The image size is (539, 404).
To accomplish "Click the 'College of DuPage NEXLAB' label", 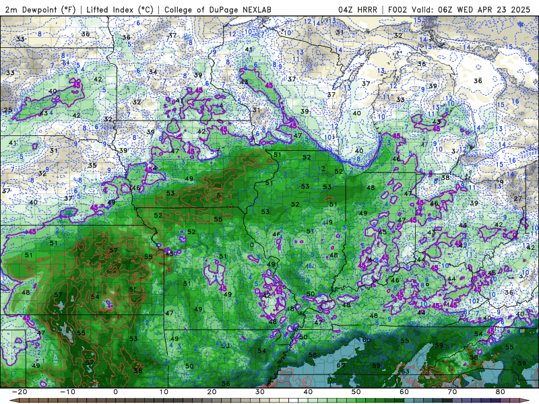I will pyautogui.click(x=218, y=9).
